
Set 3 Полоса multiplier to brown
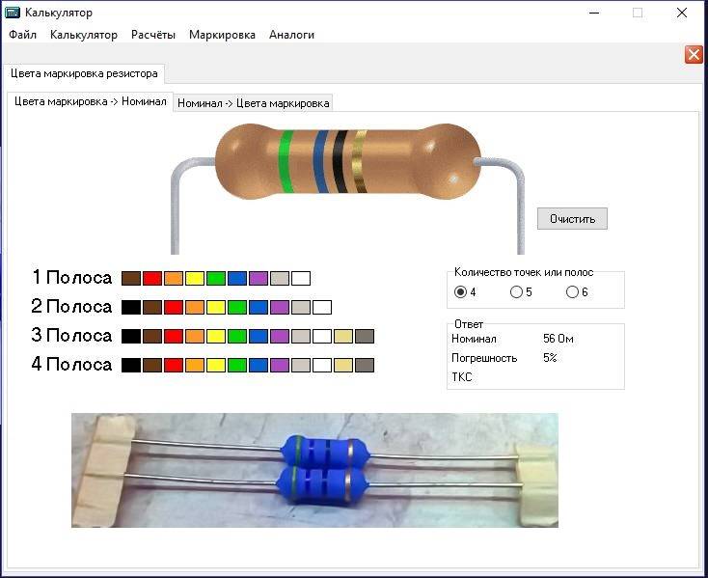click(152, 336)
